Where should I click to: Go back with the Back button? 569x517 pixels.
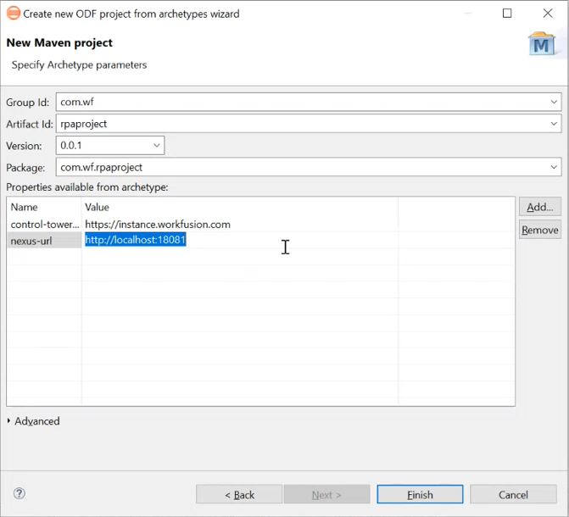pos(239,494)
